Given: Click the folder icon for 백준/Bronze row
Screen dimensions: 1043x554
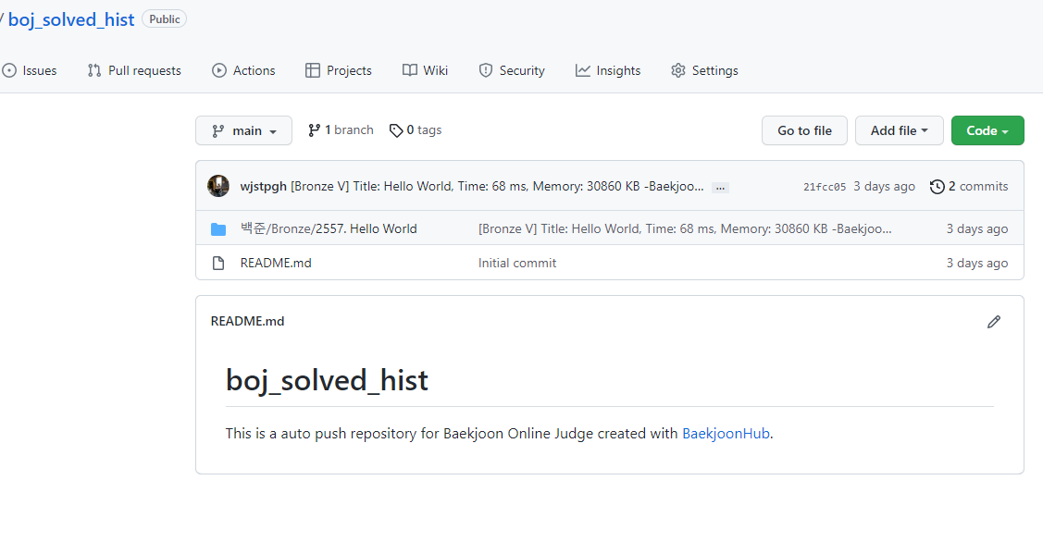Looking at the screenshot, I should pos(218,228).
